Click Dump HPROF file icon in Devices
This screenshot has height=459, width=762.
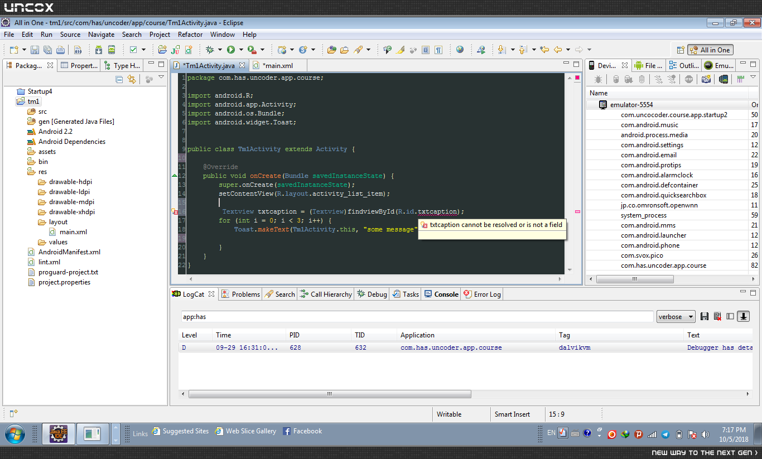pyautogui.click(x=629, y=80)
